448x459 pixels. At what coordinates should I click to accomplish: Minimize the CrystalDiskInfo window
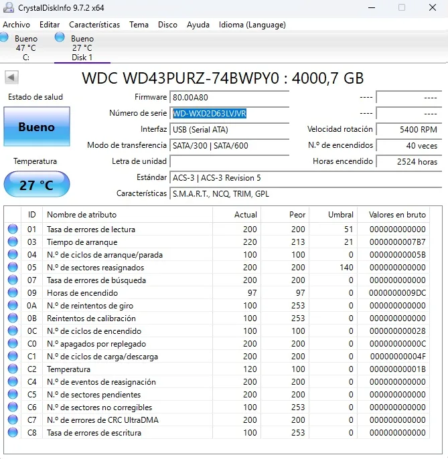pos(372,7)
